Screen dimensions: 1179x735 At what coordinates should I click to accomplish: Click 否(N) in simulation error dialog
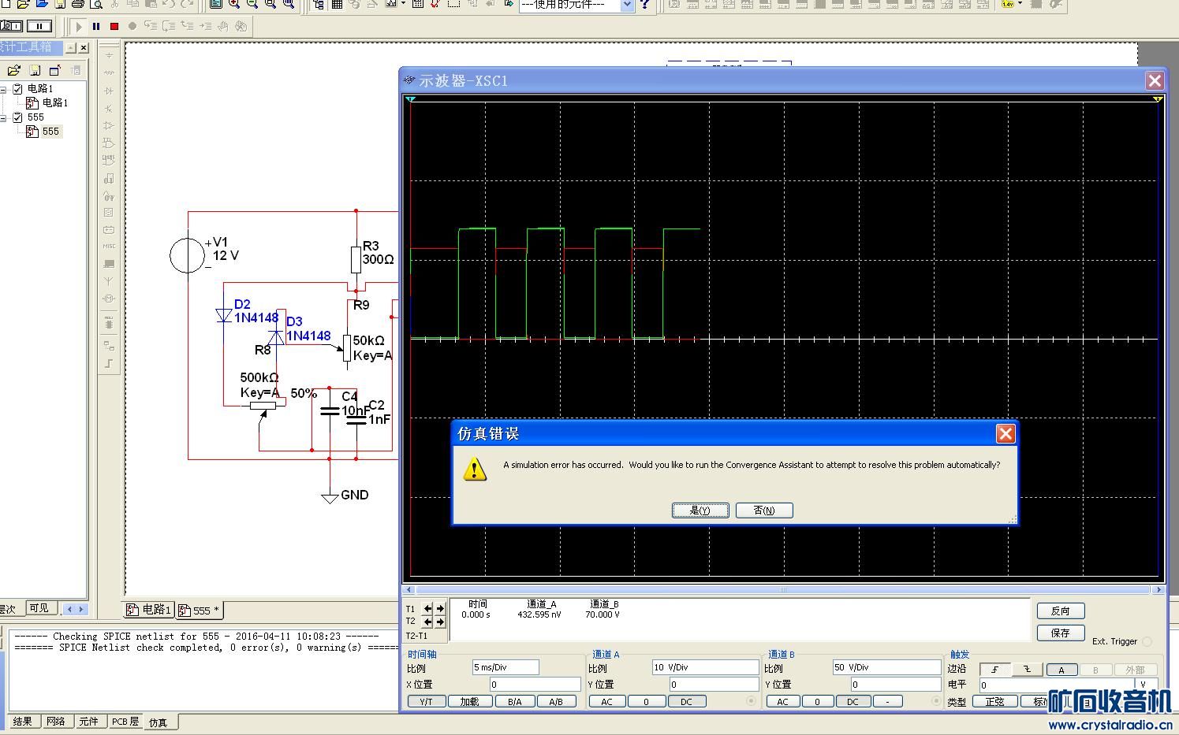pos(764,510)
